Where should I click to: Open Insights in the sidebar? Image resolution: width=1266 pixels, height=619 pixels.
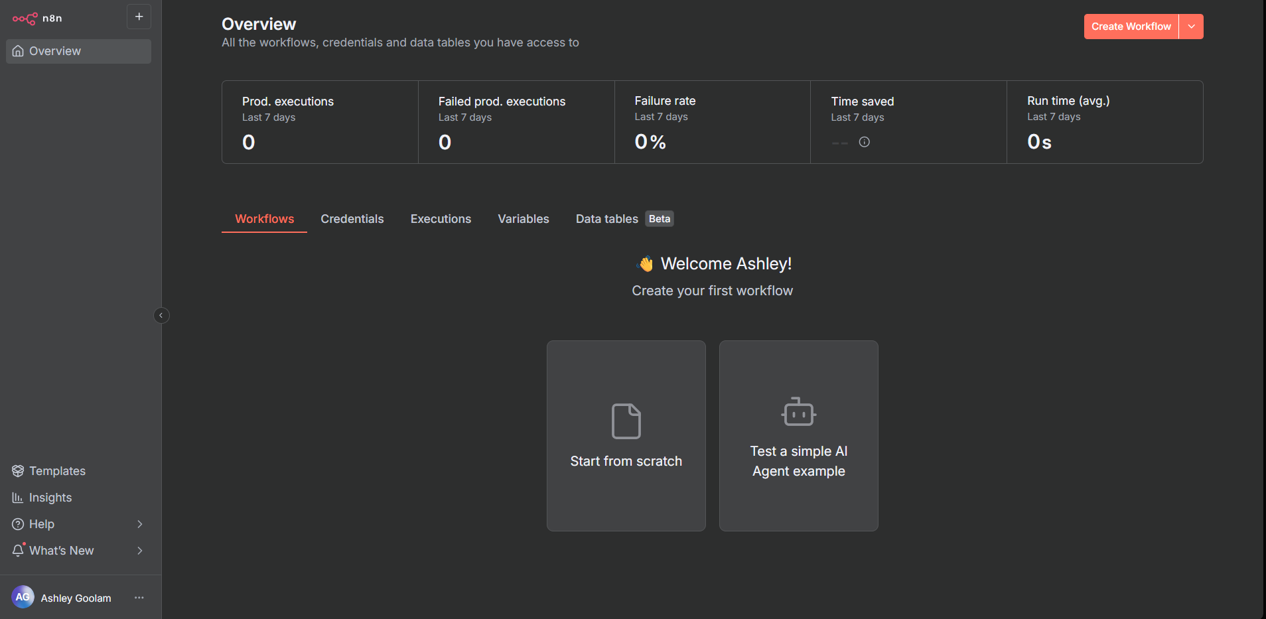click(50, 498)
